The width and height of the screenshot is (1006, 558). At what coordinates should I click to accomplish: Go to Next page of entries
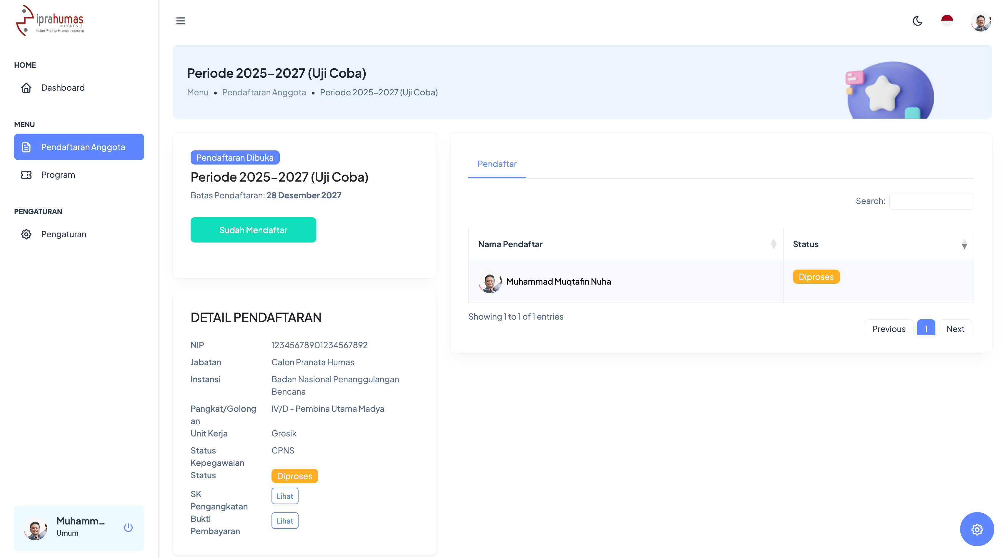955,329
